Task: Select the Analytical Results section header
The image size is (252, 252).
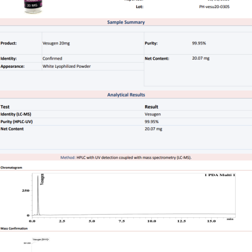Action: pos(126,95)
